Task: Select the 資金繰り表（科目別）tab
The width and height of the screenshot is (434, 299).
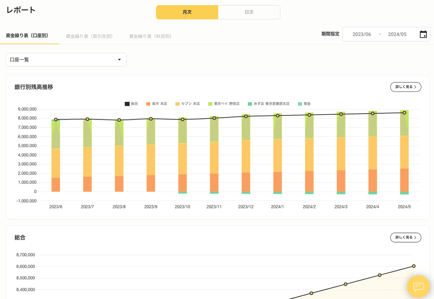Action: 150,36
